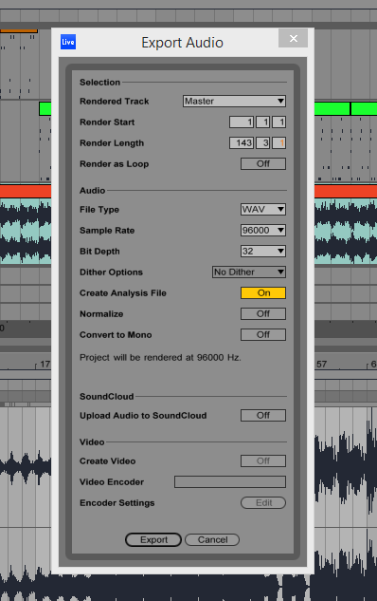
Task: Click the Ableton Live logo icon
Action: [68, 42]
